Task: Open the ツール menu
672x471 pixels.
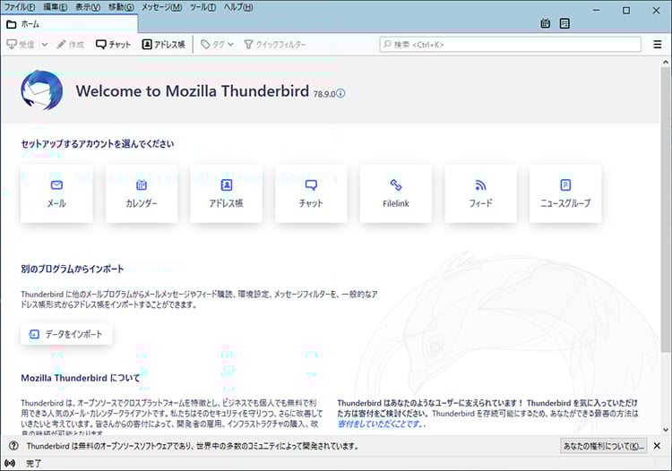Action: (202, 7)
